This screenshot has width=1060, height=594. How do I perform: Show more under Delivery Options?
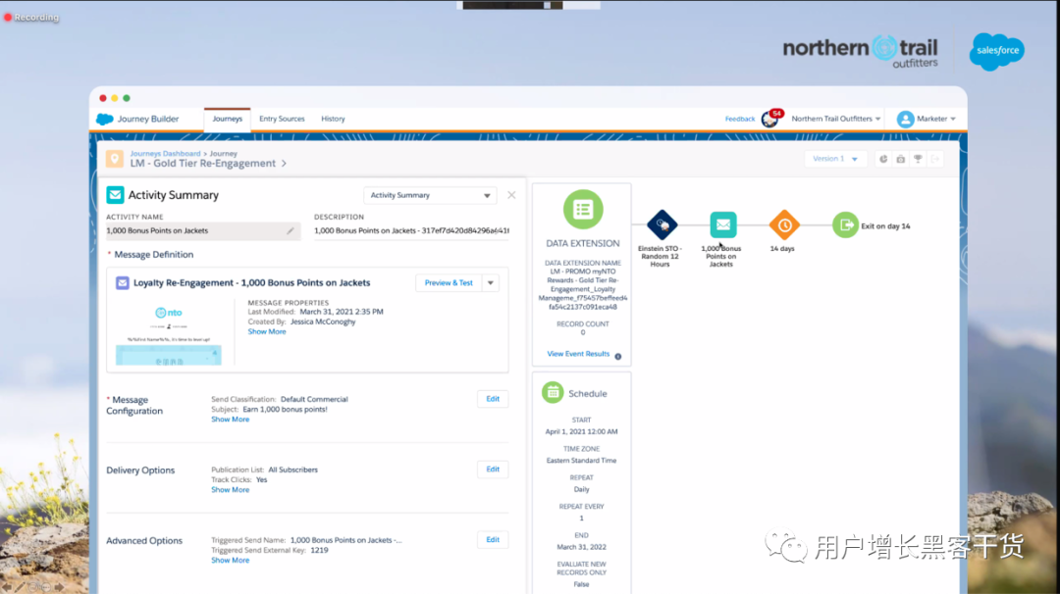coord(230,490)
